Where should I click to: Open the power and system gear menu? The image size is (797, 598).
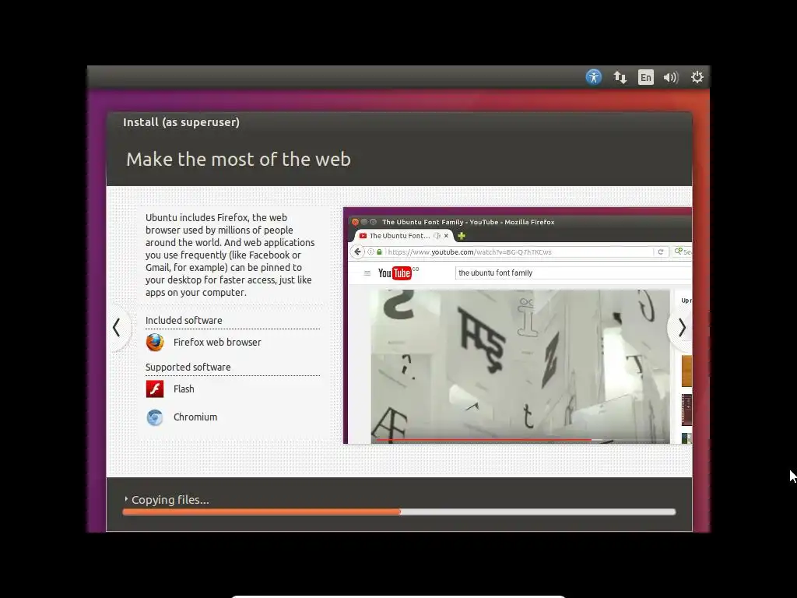coord(697,77)
